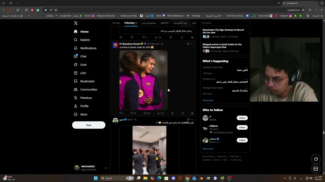Viewport: 325px width, 182px height.
Task: Open Premium in the sidebar
Action: pos(83,98)
